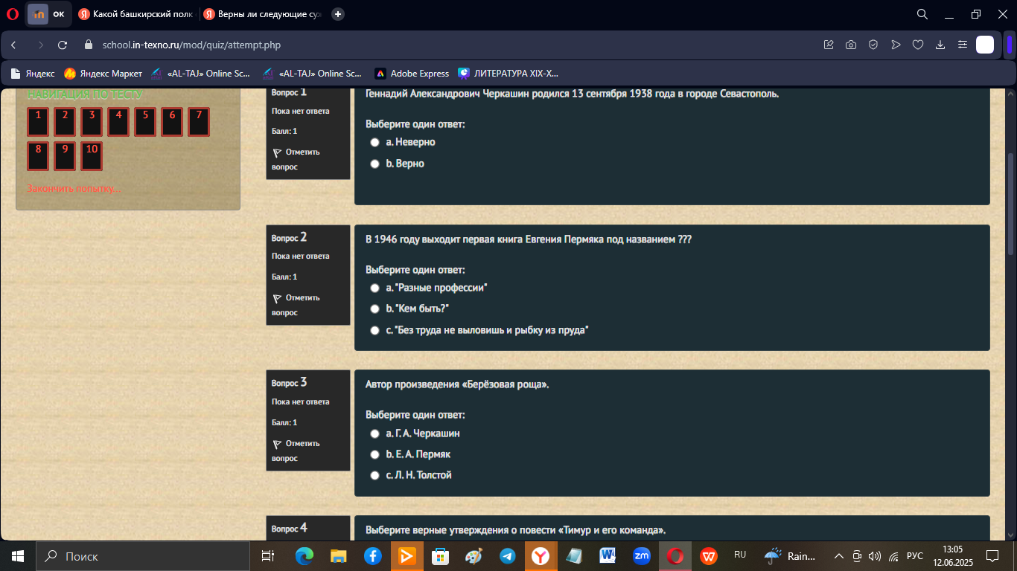Open the profile icon in Opera toolbar
This screenshot has height=571, width=1017.
click(985, 45)
